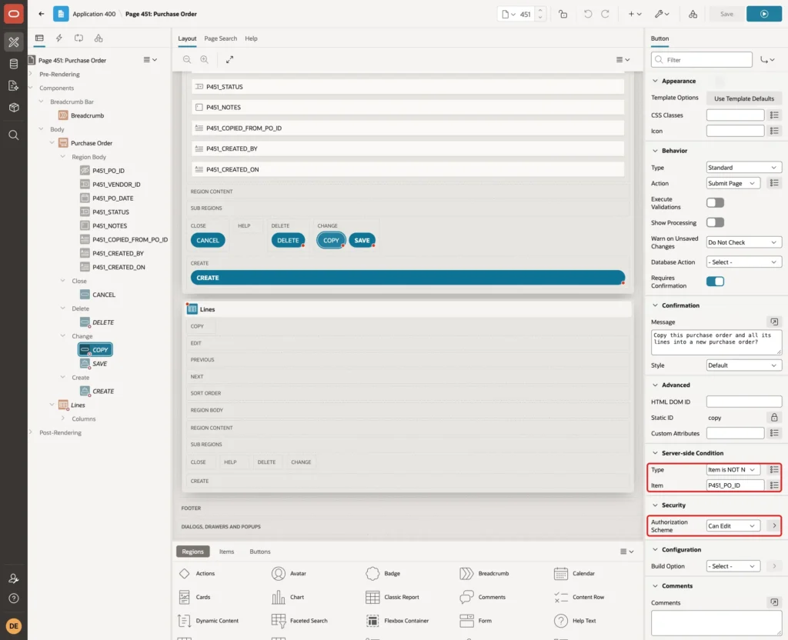Open Build Option dropdown

(x=733, y=566)
